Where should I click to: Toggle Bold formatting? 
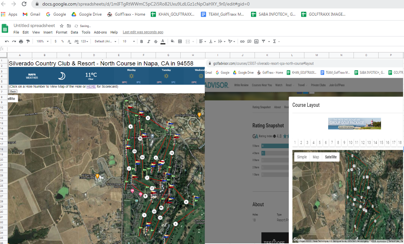[x=142, y=41]
